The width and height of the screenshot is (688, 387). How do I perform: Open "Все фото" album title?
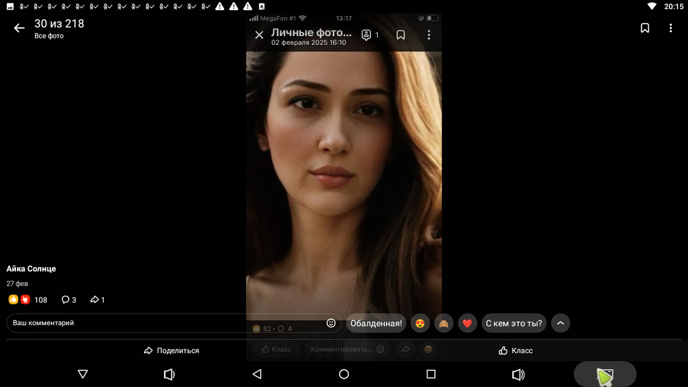49,36
